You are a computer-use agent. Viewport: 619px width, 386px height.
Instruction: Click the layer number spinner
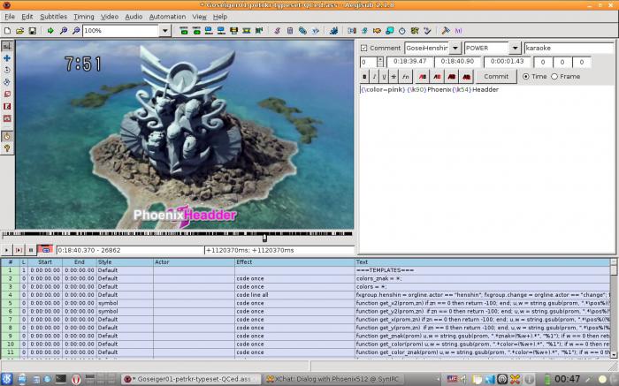379,62
